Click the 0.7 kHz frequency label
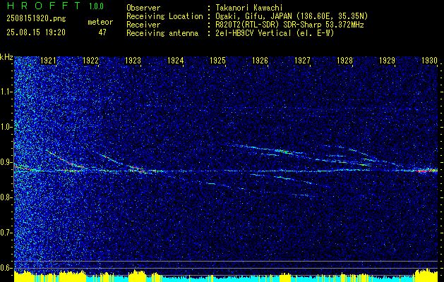 pyautogui.click(x=6, y=233)
